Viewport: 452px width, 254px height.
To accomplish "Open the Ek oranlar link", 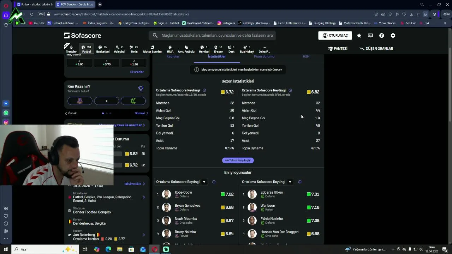I will pos(137,72).
